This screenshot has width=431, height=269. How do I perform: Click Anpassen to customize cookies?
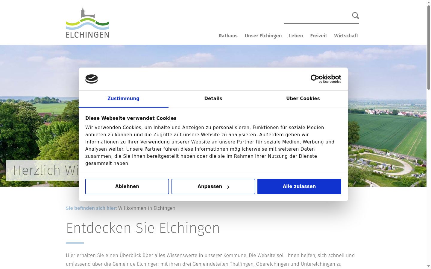[213, 187]
